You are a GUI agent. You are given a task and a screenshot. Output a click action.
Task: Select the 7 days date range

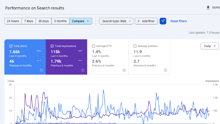tap(29, 21)
